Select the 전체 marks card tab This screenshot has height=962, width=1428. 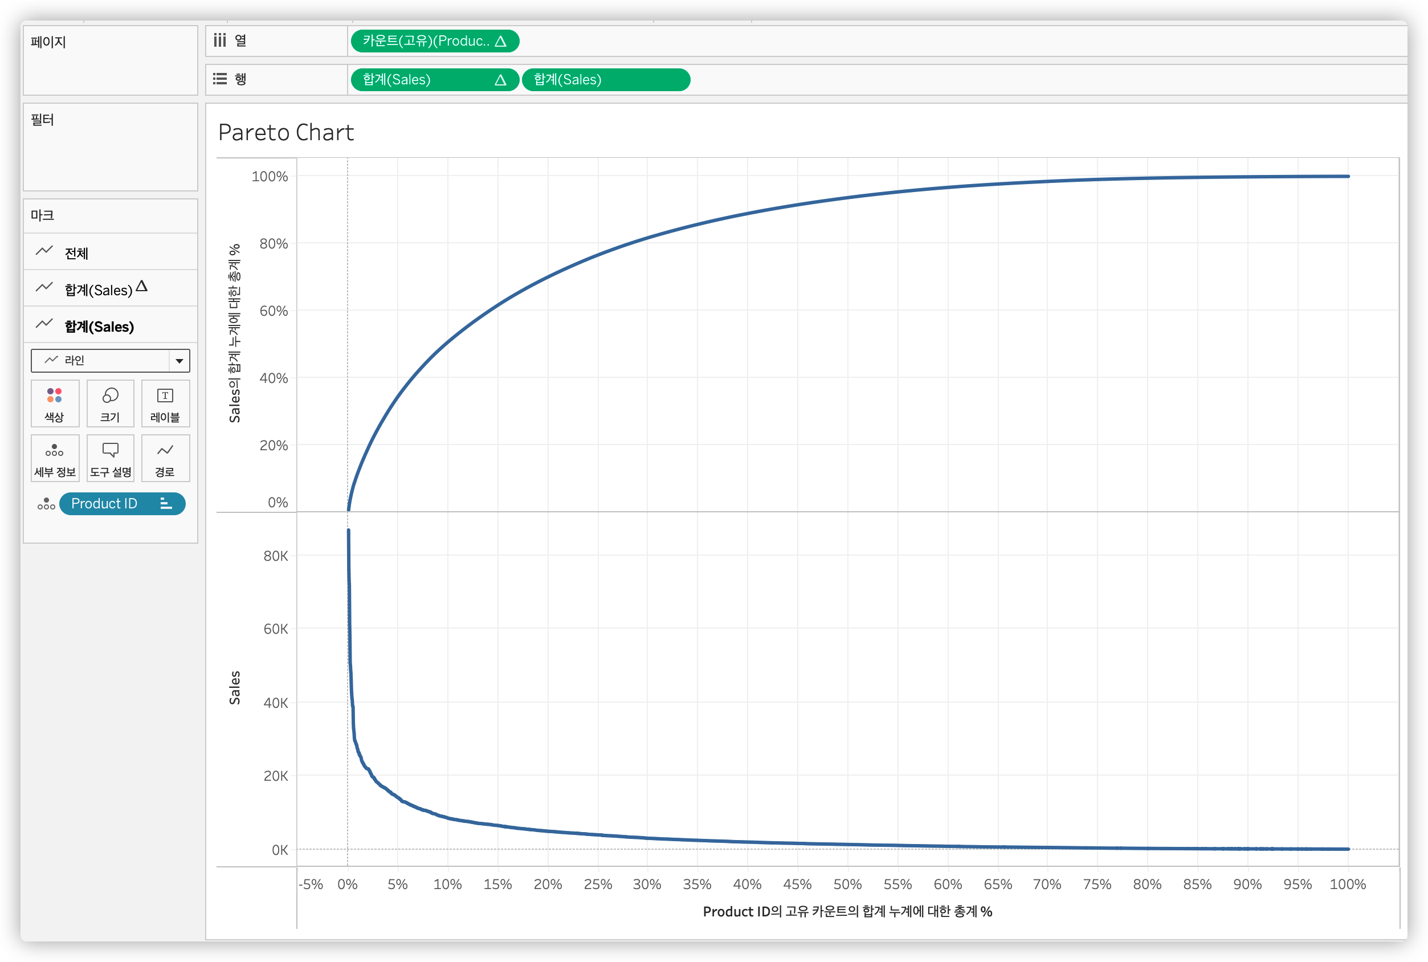(x=77, y=253)
